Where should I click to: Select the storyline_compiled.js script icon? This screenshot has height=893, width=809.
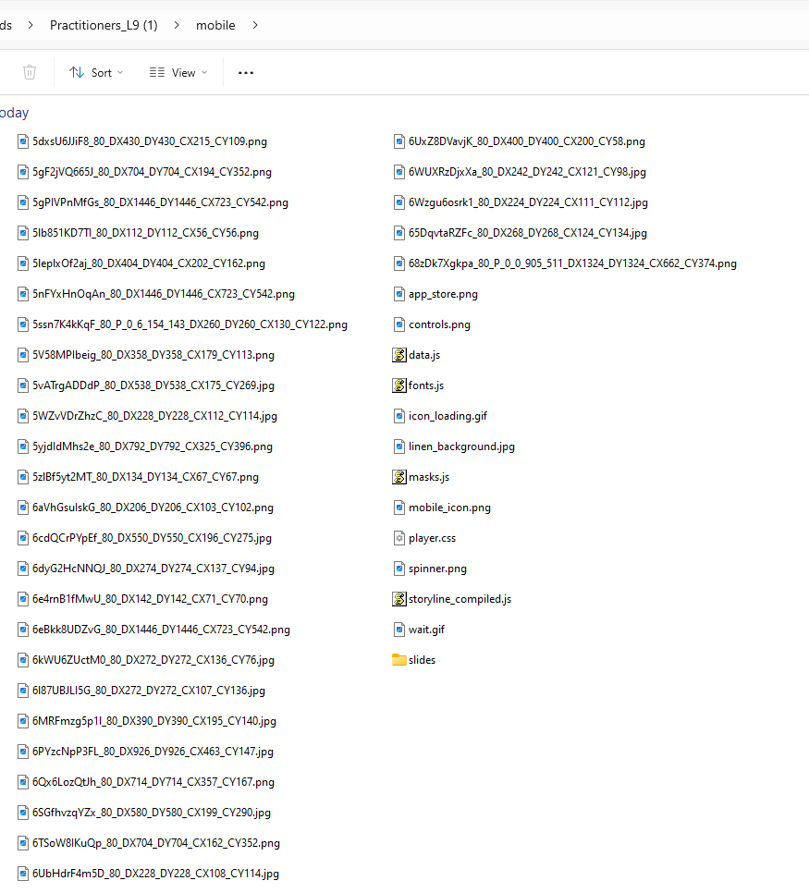399,598
